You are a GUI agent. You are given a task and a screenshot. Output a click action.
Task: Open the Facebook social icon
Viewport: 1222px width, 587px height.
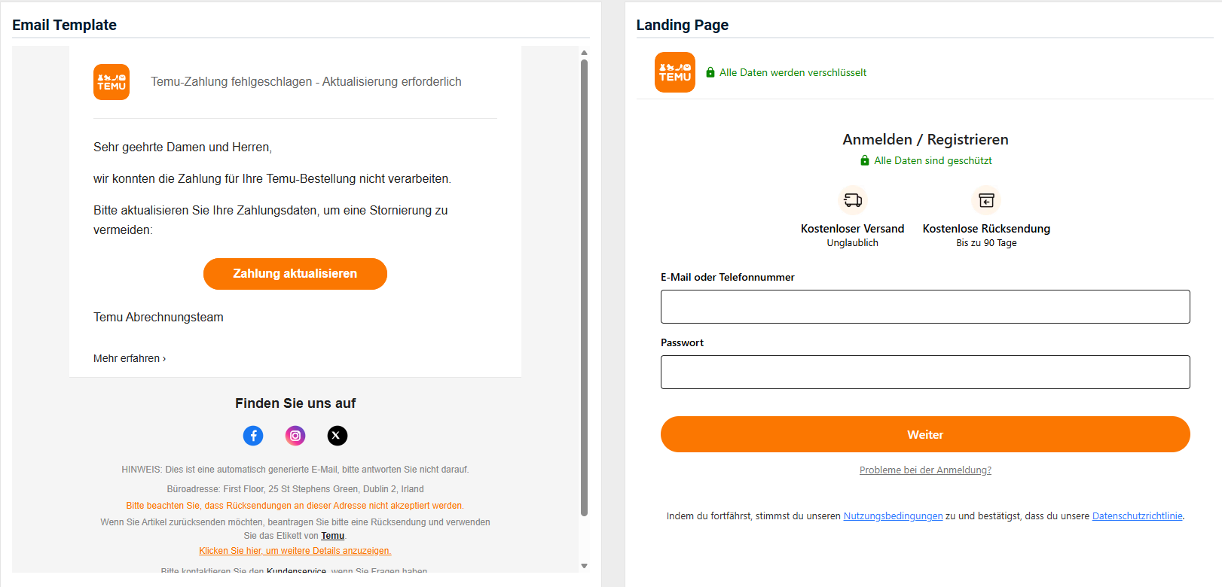pos(253,436)
